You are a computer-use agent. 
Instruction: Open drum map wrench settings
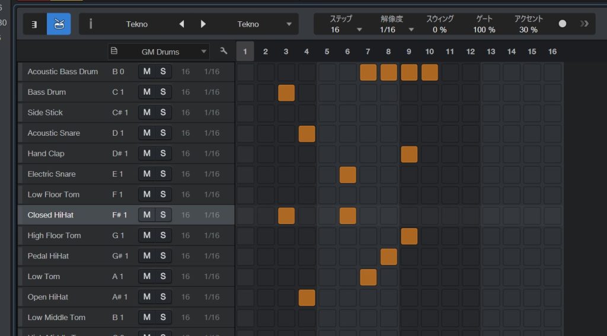tap(223, 52)
